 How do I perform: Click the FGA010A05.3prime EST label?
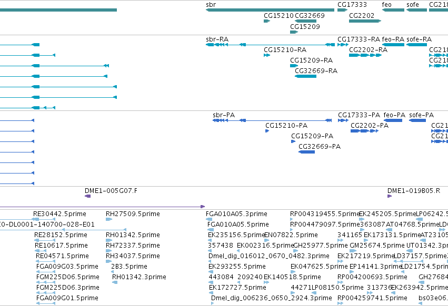tap(236, 214)
